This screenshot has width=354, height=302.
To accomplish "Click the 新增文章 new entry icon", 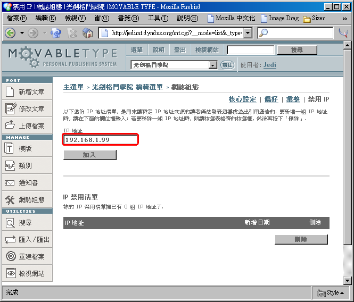I will click(x=10, y=91).
